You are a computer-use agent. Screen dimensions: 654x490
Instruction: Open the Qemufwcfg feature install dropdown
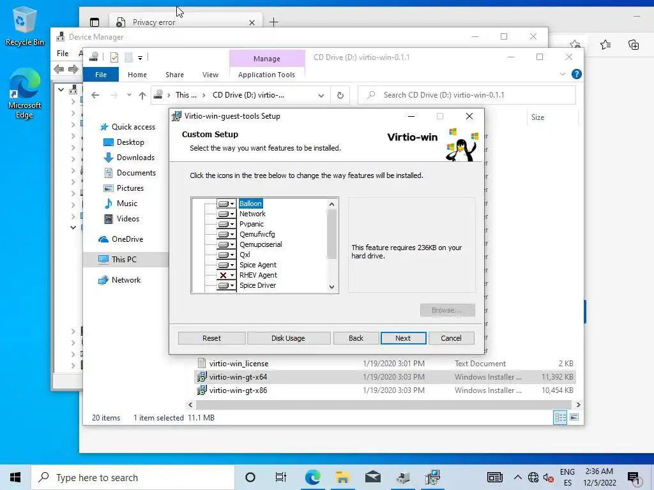pos(226,234)
